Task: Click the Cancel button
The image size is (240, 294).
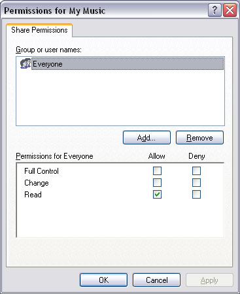Action: 156,280
